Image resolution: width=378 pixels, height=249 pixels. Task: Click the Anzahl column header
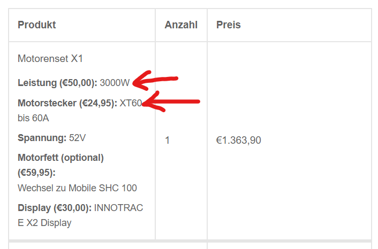point(181,25)
